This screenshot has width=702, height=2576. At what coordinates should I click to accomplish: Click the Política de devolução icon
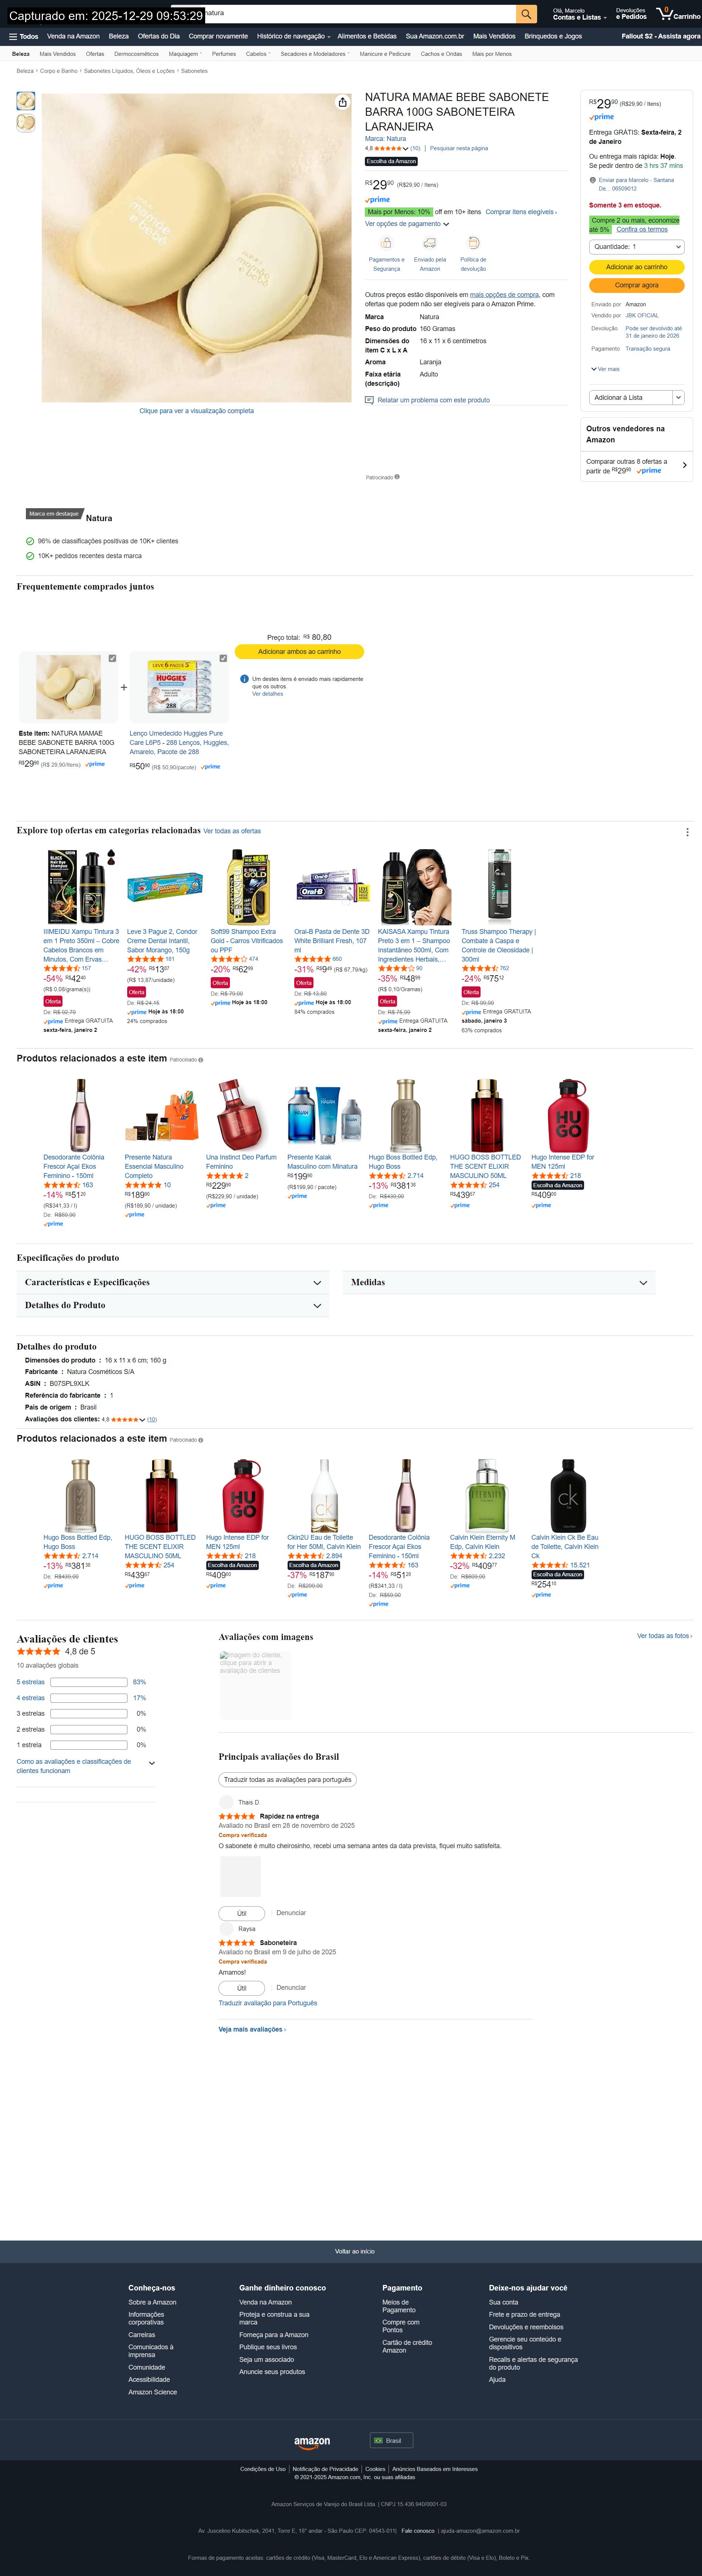[x=474, y=243]
